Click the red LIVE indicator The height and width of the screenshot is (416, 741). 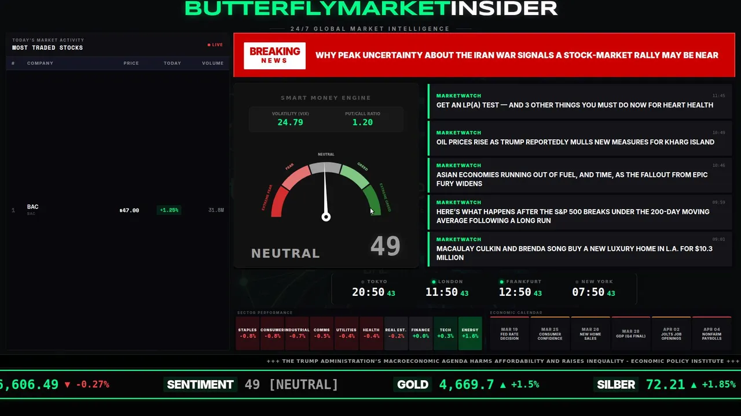pos(215,44)
